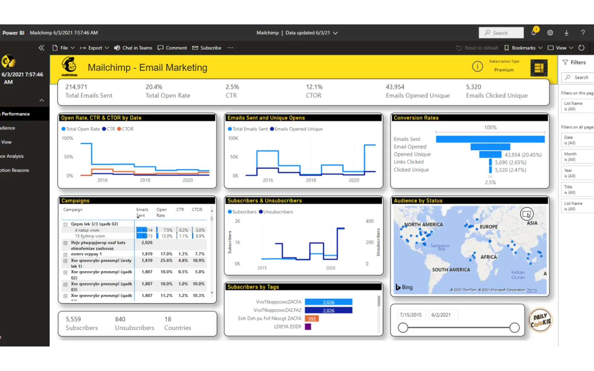Click the map selection tool icon
The image size is (594, 371).
coord(527,214)
